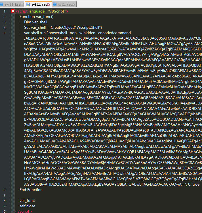
Task: Click the 'Function var_func()' line
Action: [x=36, y=17]
